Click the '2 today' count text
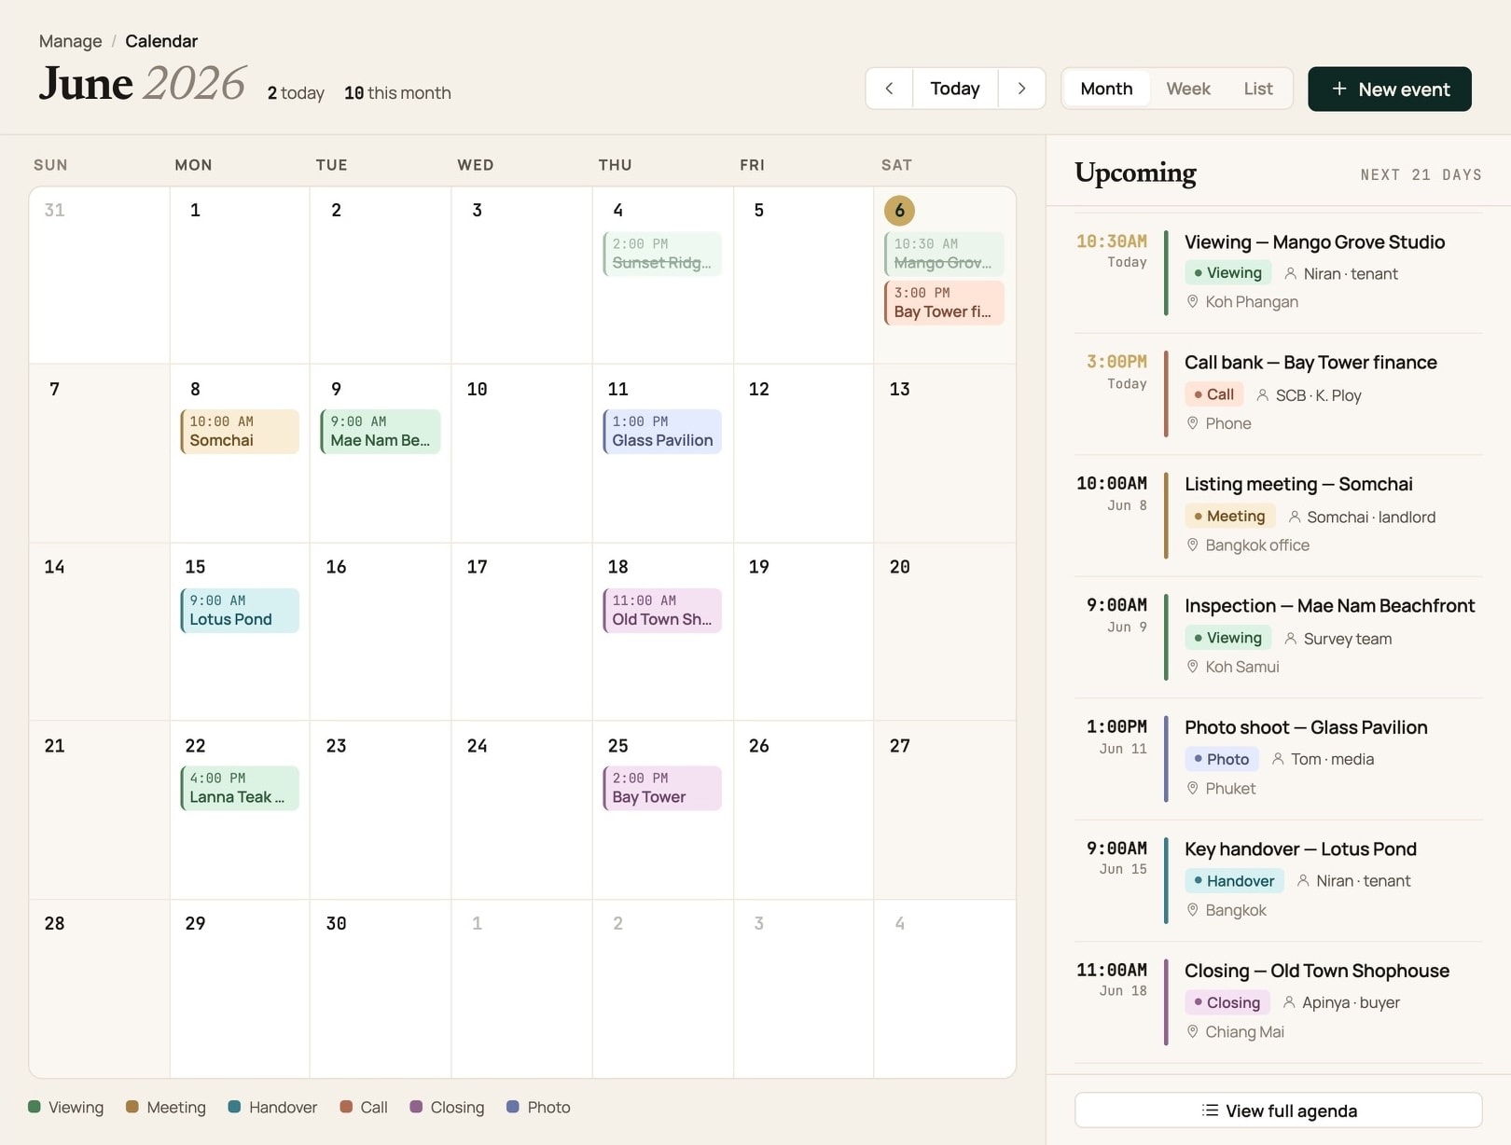 296,93
